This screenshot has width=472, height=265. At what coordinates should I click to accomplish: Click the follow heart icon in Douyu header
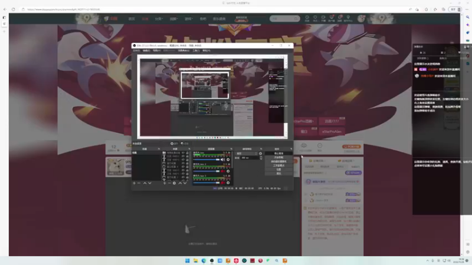(x=315, y=18)
